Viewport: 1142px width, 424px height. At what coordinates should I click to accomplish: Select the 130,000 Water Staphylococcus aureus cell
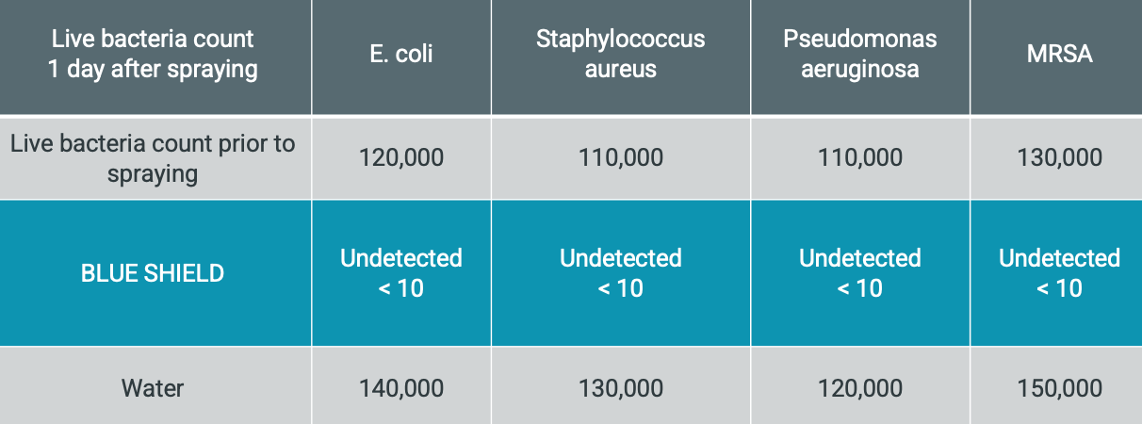[x=621, y=387]
